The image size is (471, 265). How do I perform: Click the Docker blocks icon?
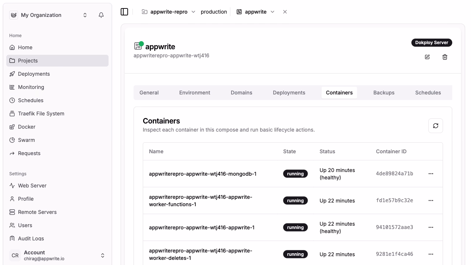[x=12, y=127]
